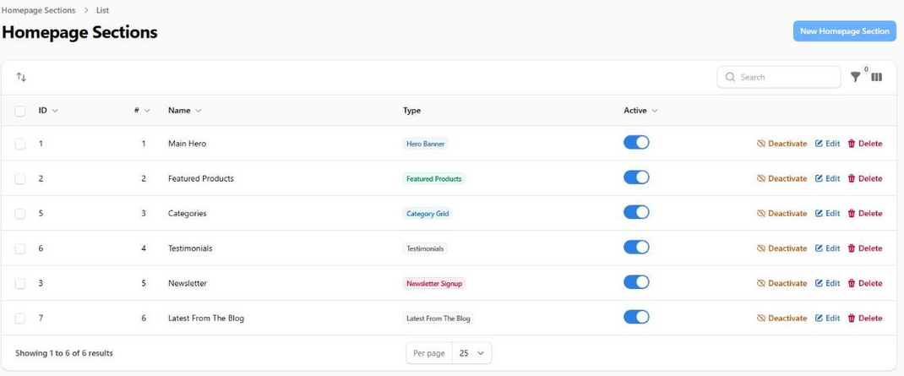This screenshot has height=376, width=904.
Task: Check the Latest From The Blog checkbox
Action: click(x=20, y=319)
